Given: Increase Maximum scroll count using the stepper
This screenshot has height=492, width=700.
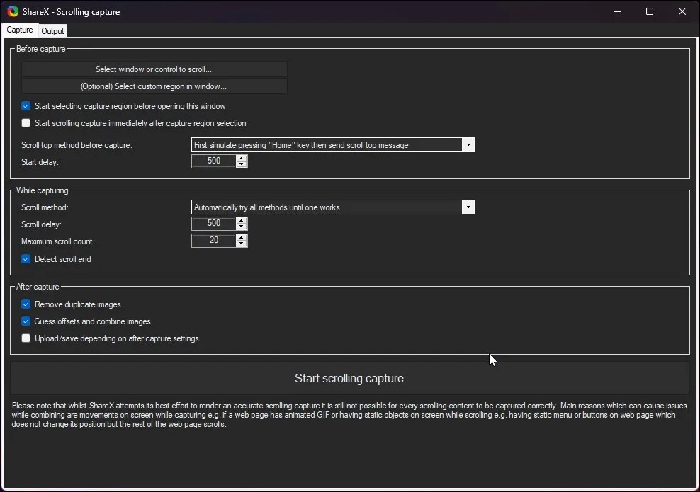Looking at the screenshot, I should [241, 237].
